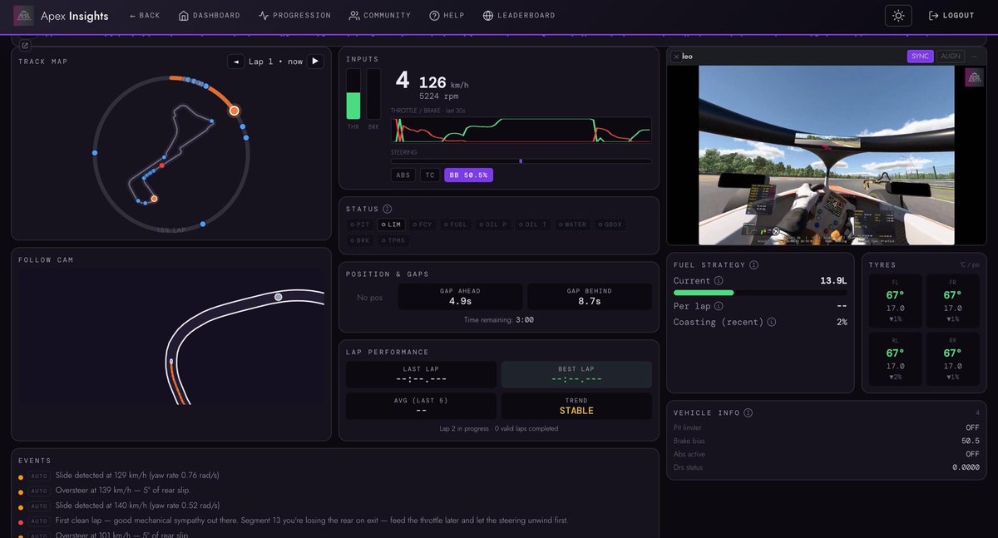
Task: Click the 'First clean lap' coaching event
Action: 312,520
